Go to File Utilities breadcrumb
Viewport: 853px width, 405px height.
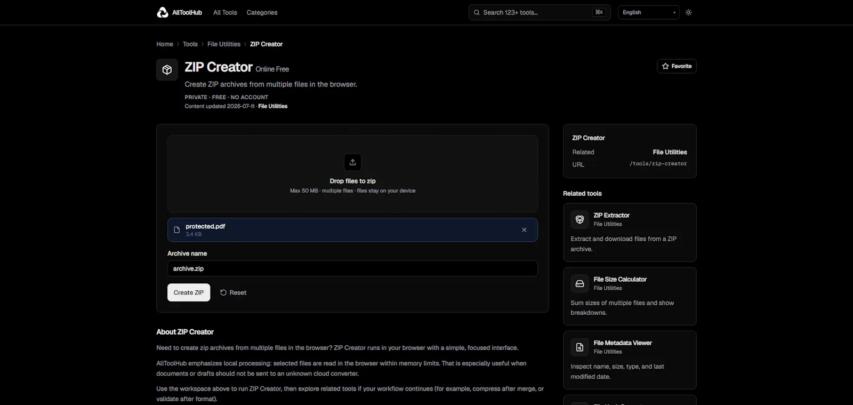click(224, 44)
